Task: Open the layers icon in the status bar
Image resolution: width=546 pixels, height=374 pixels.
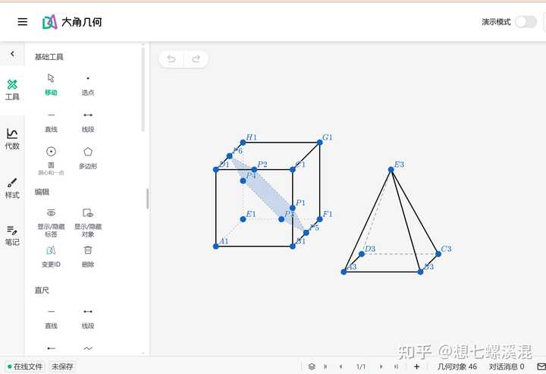Action: coord(312,366)
